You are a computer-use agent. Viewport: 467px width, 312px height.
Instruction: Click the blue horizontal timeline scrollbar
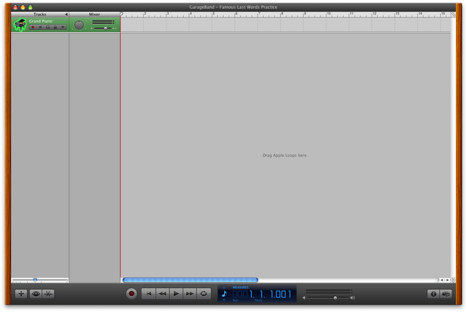(190, 280)
